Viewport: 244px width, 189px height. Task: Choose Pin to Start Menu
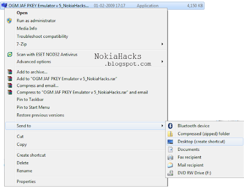tap(86, 107)
